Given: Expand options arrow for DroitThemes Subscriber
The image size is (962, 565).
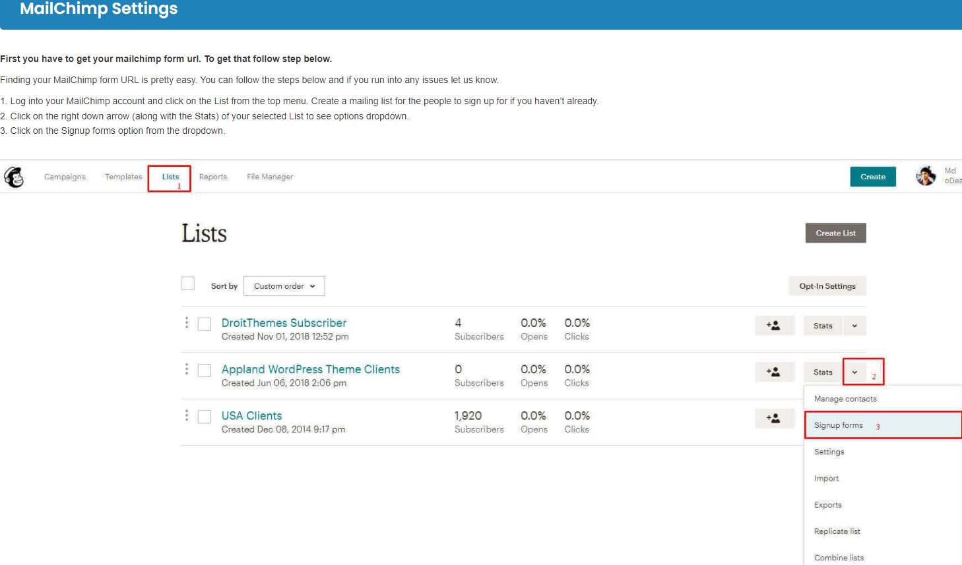Looking at the screenshot, I should (x=854, y=326).
